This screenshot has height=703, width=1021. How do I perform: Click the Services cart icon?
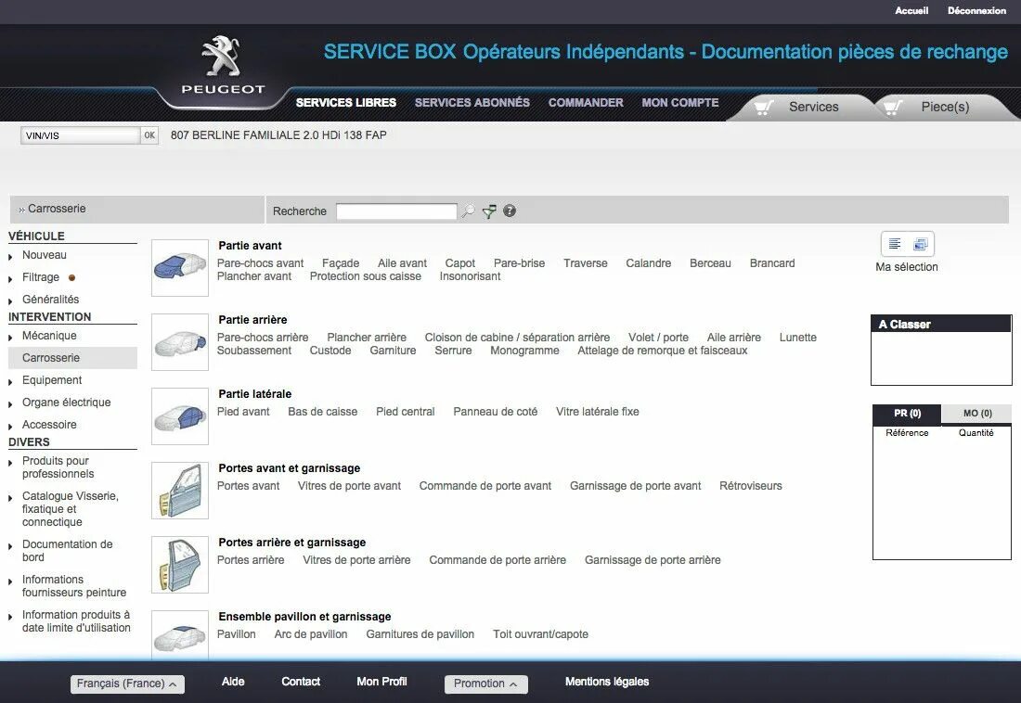(764, 108)
